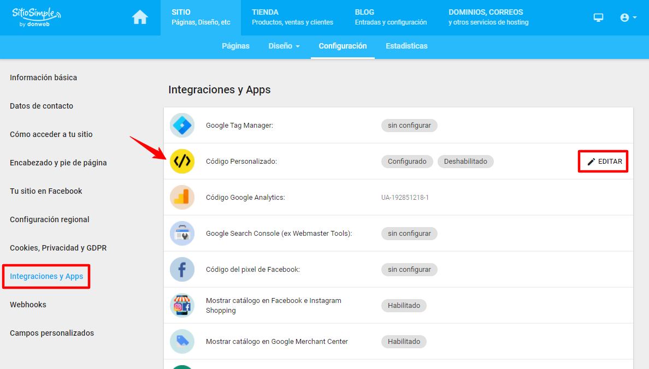Open the desktop preview monitor icon
Viewport: 649px width, 369px height.
click(598, 17)
